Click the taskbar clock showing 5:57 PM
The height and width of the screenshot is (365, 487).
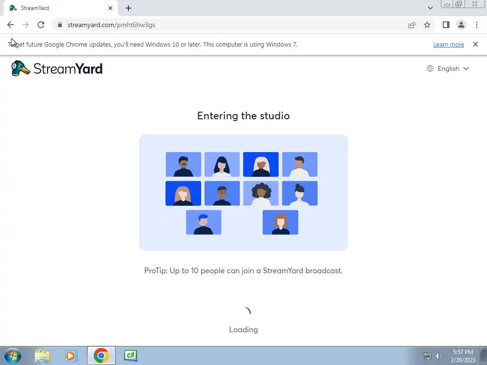click(x=463, y=356)
